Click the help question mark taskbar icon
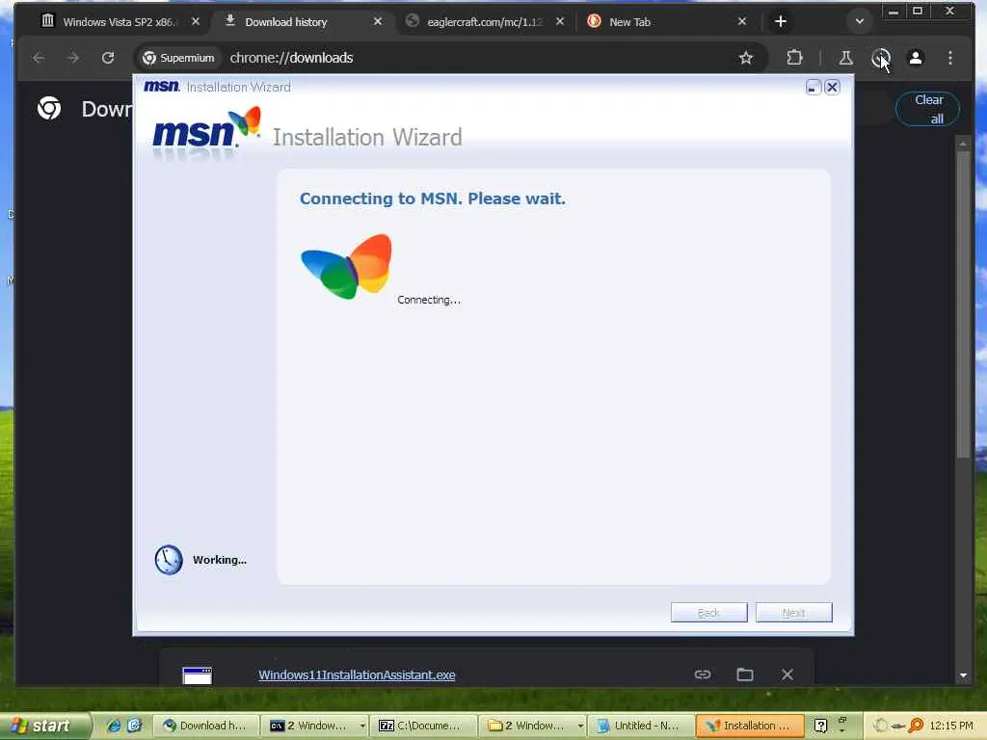 coord(820,727)
